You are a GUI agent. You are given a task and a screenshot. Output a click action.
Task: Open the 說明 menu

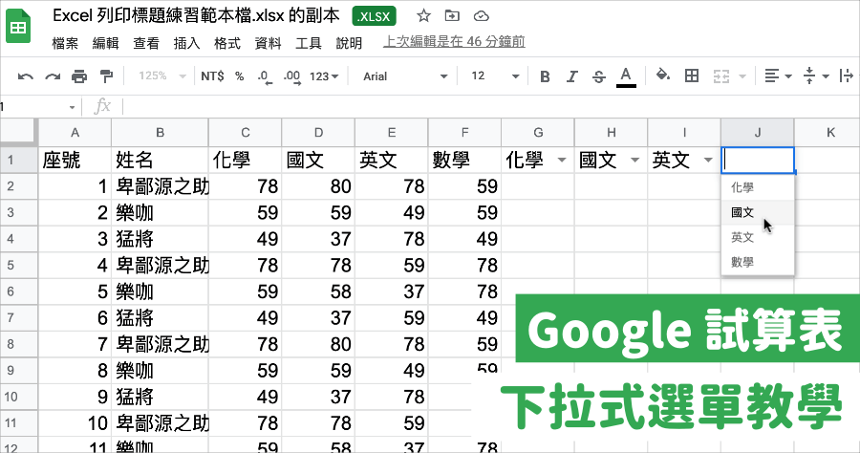(350, 43)
